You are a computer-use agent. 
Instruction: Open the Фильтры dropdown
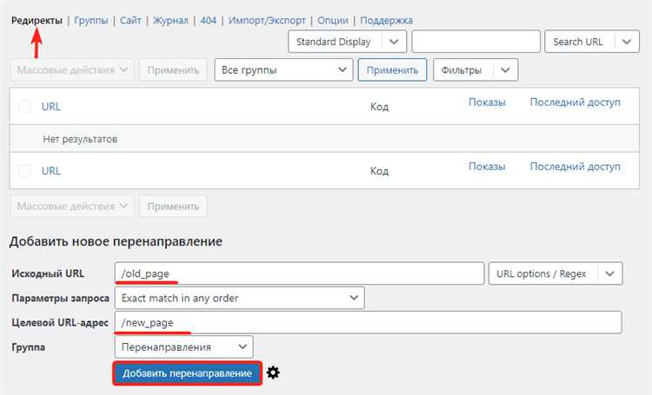pyautogui.click(x=476, y=69)
